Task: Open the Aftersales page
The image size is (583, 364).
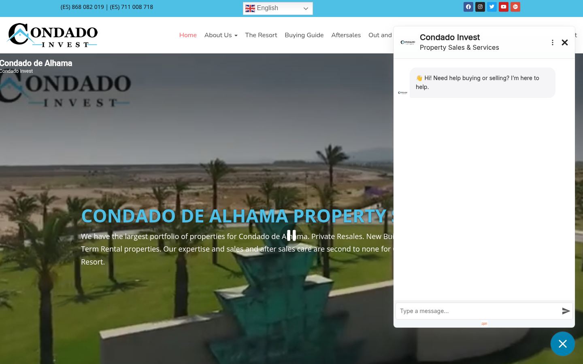Action: click(x=346, y=35)
